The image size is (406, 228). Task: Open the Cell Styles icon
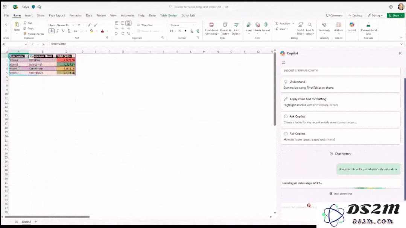coord(236,25)
